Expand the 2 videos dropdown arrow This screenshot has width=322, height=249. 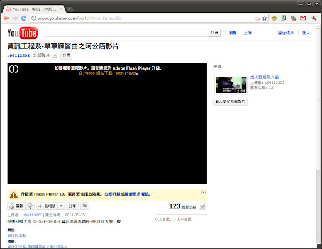tap(54, 55)
